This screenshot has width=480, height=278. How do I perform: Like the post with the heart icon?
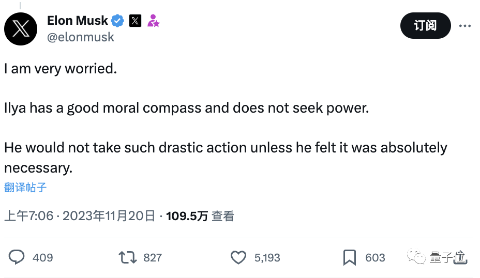[238, 257]
